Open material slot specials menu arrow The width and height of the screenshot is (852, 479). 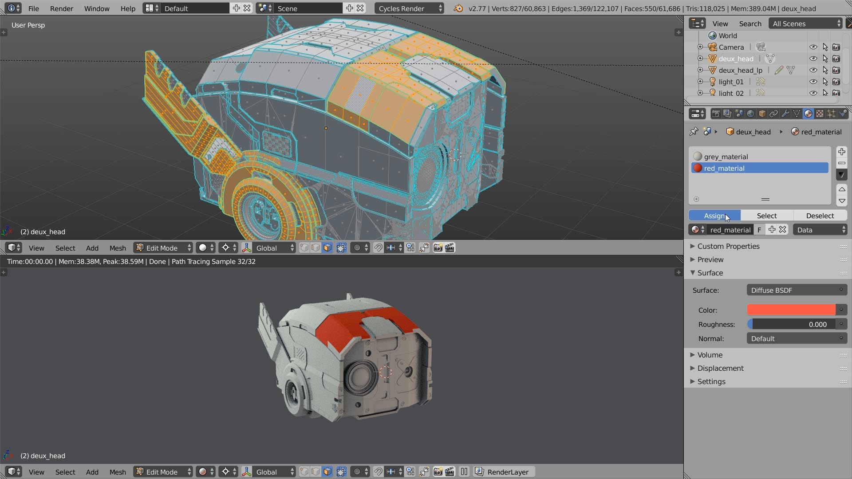(x=842, y=175)
